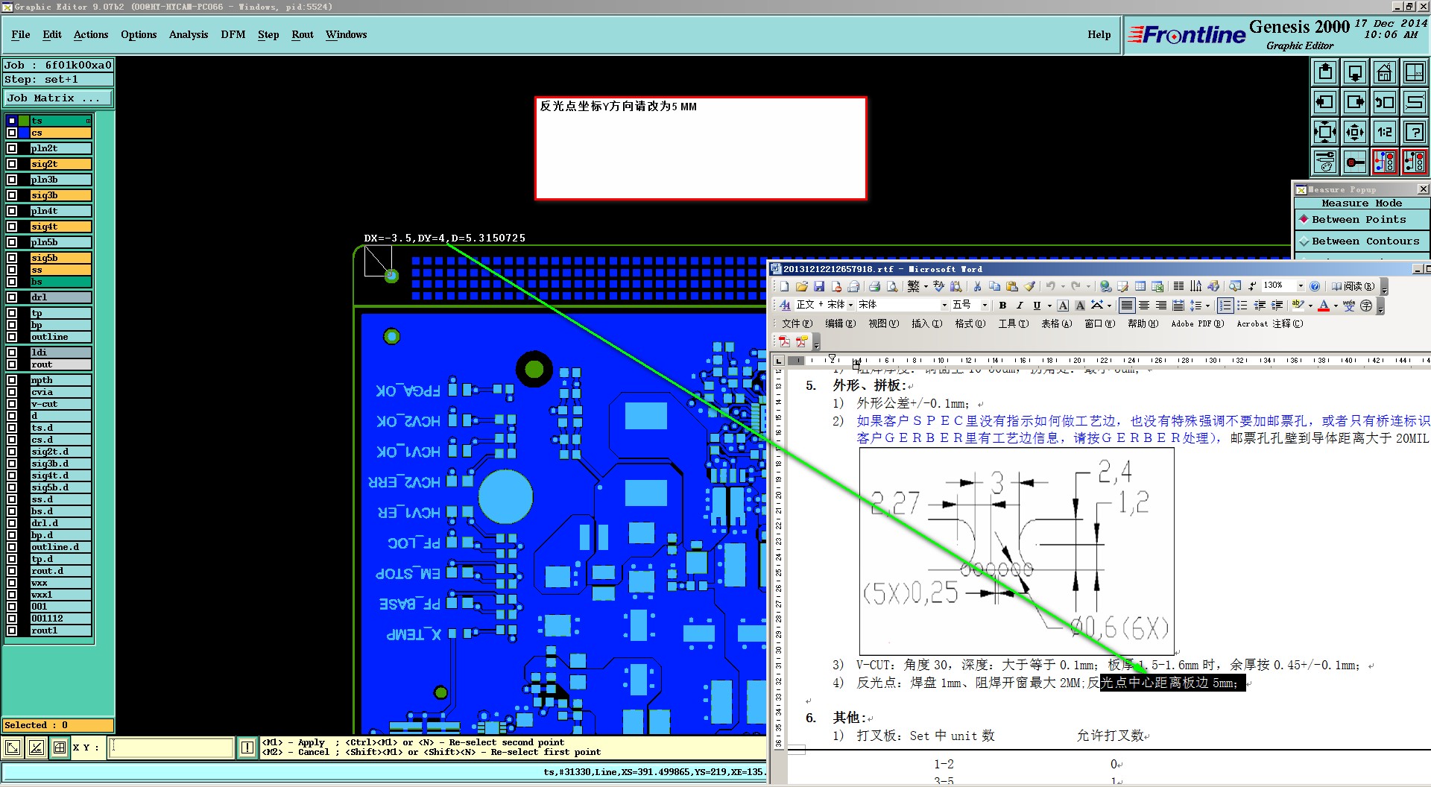This screenshot has height=787, width=1431.
Task: Open the Actions menu
Action: [91, 34]
